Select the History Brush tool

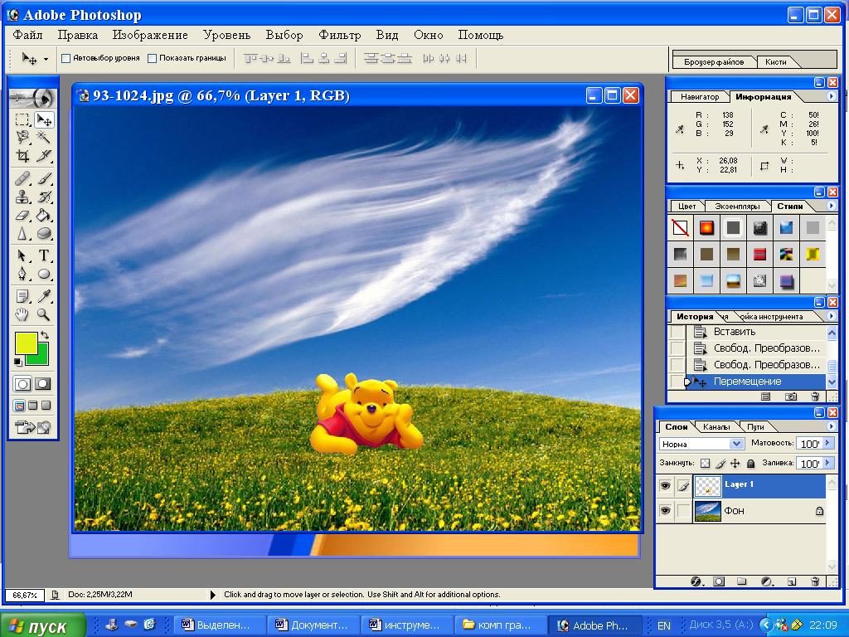(44, 197)
